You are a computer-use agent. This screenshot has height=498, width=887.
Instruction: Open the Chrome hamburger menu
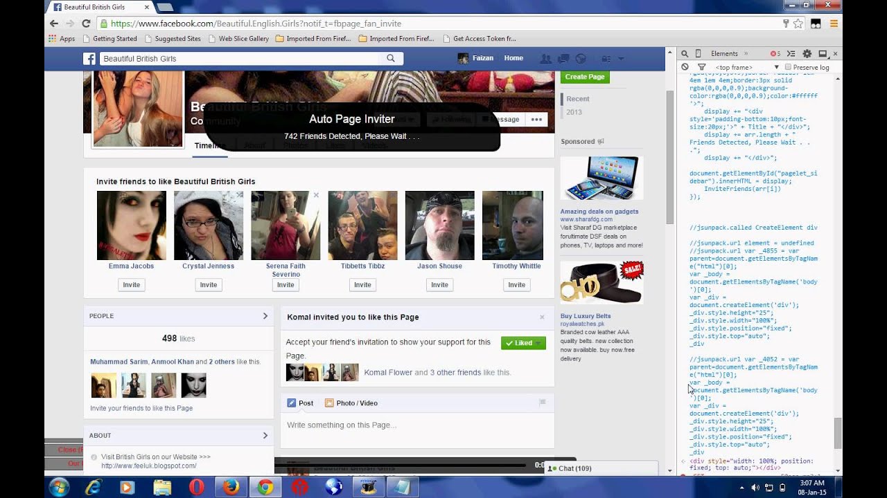point(834,24)
